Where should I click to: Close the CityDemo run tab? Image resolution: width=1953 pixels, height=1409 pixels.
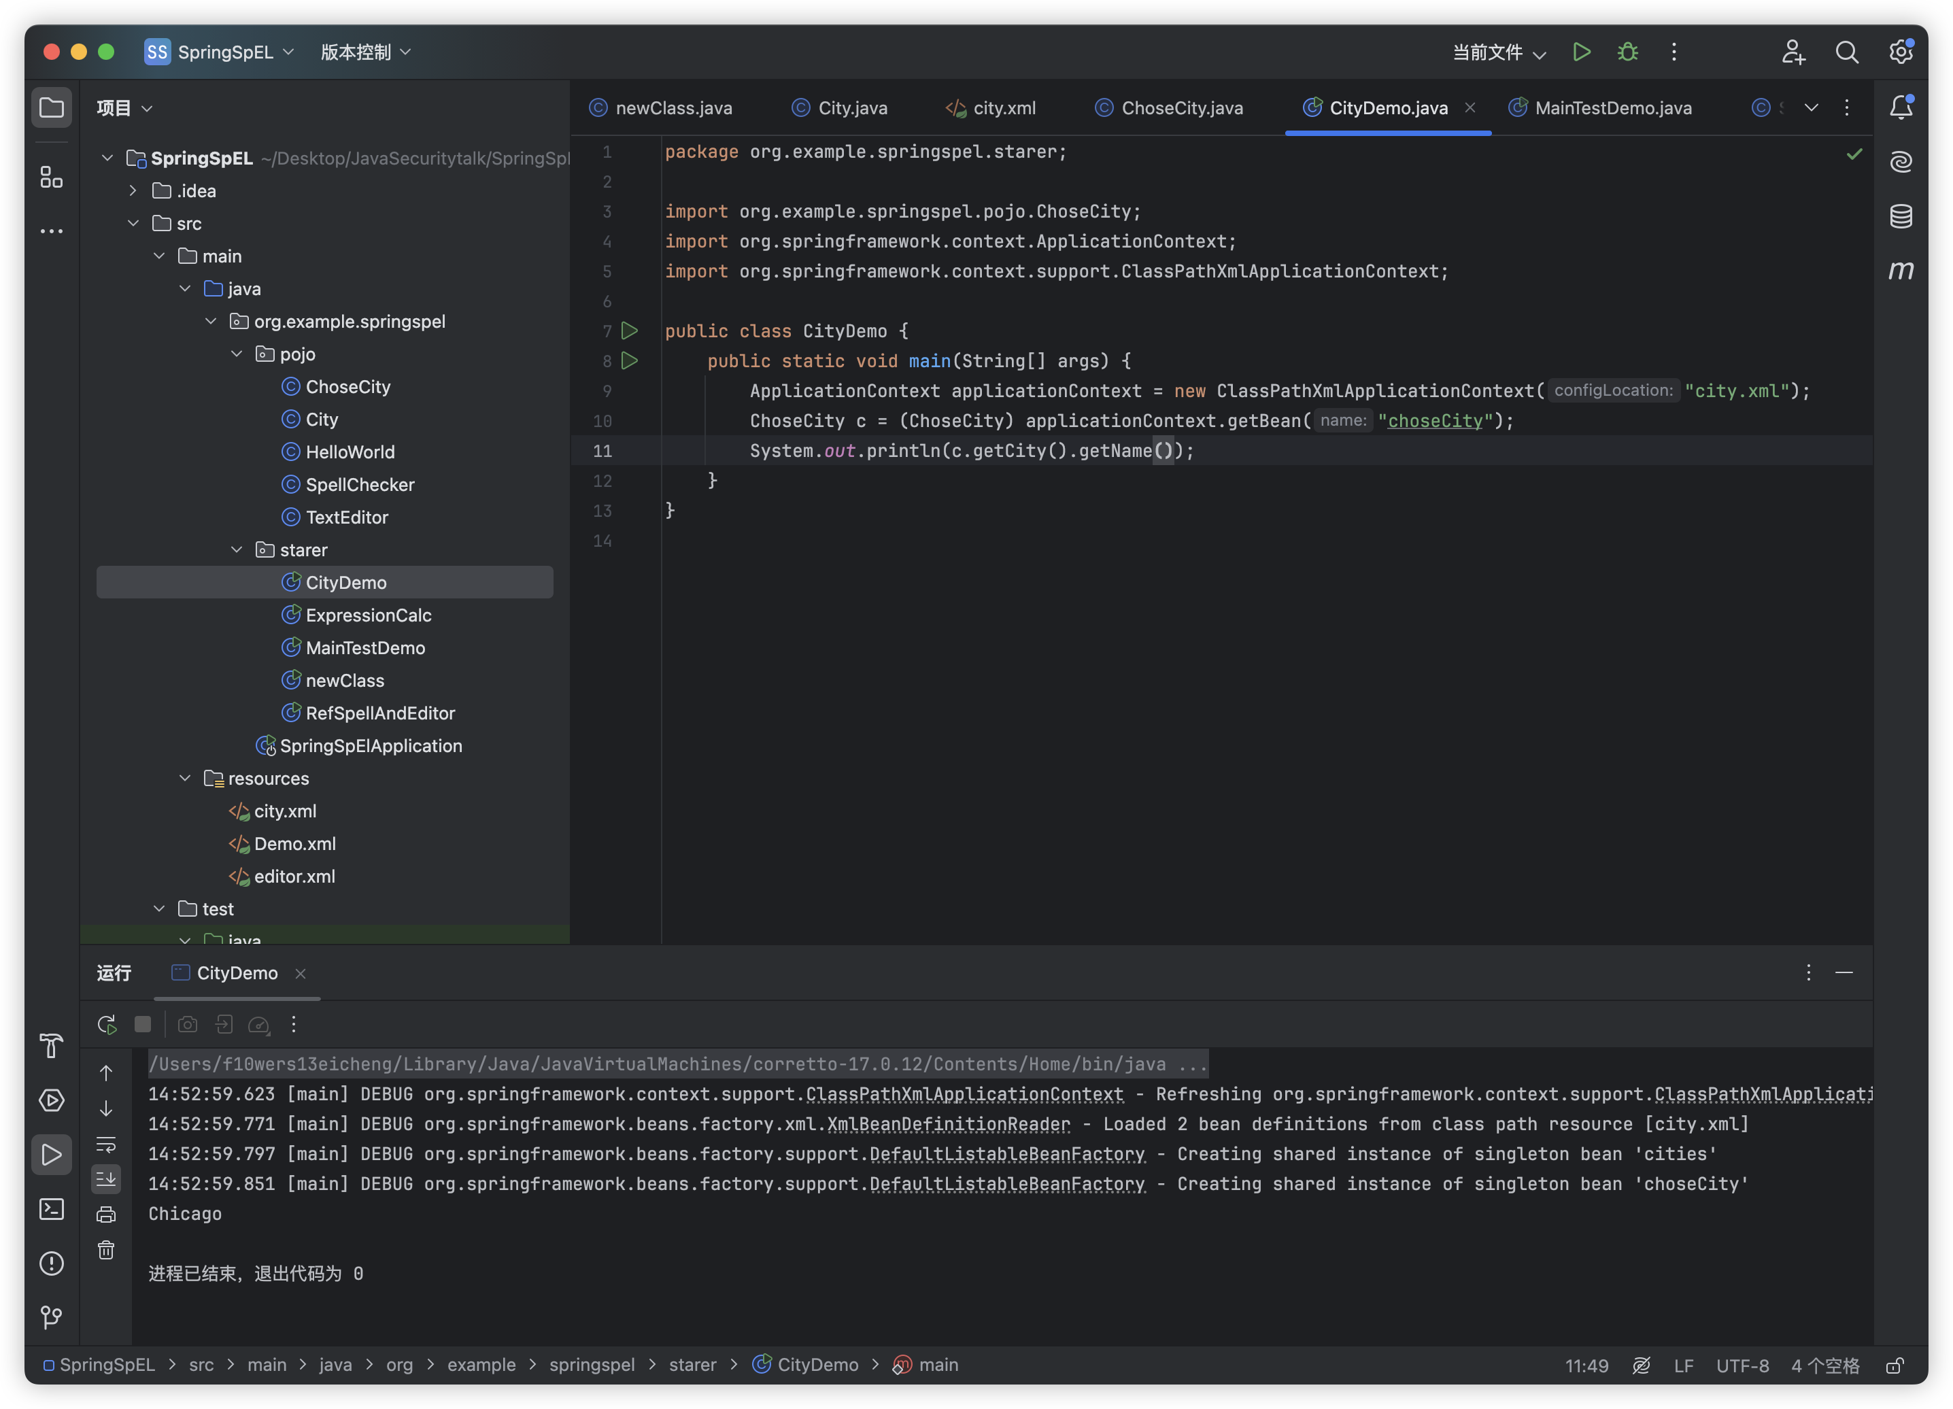coord(301,973)
